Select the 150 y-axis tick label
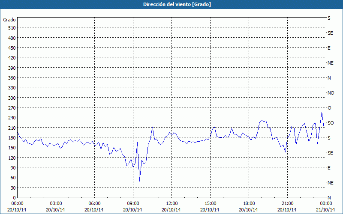The image size is (343, 214). [12, 148]
